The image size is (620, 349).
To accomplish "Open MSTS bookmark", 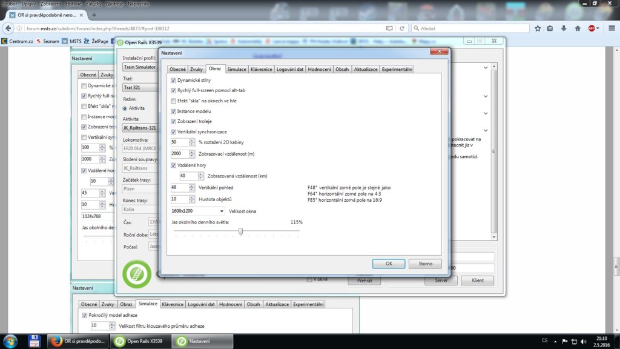I will [71, 41].
